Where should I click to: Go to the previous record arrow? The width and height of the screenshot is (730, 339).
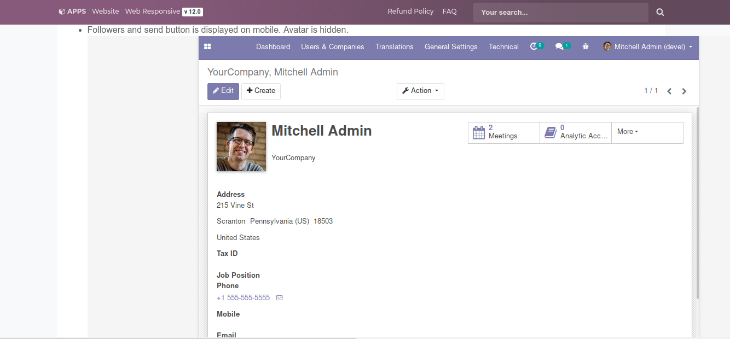669,91
